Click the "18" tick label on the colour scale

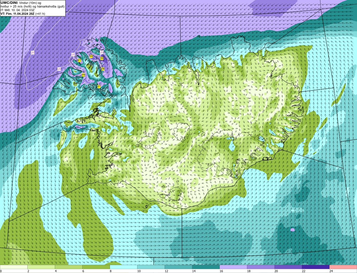pos(249,271)
